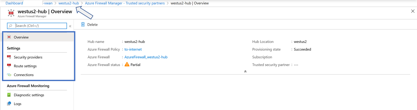Image resolution: width=417 pixels, height=110 pixels.
Task: Click the Delete trash can icon
Action: [83, 24]
